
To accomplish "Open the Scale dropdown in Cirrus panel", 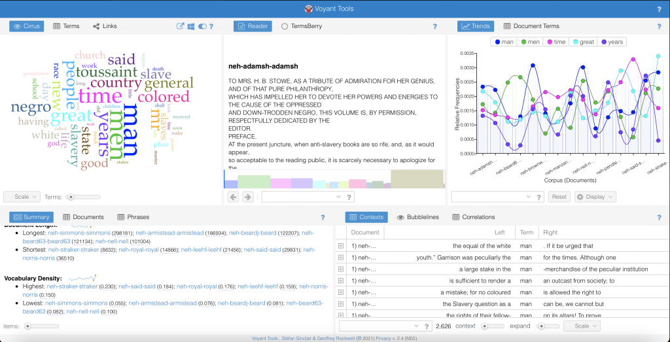I will 21,196.
